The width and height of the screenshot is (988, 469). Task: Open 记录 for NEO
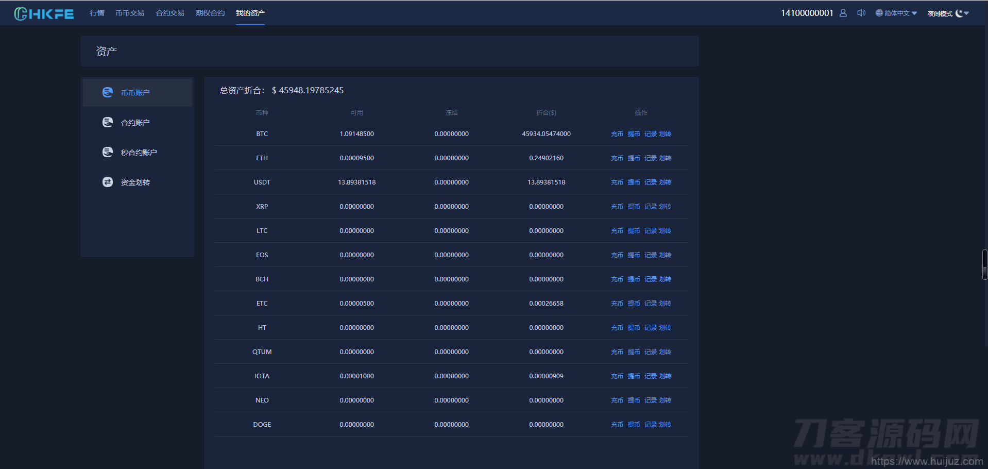(x=651, y=400)
